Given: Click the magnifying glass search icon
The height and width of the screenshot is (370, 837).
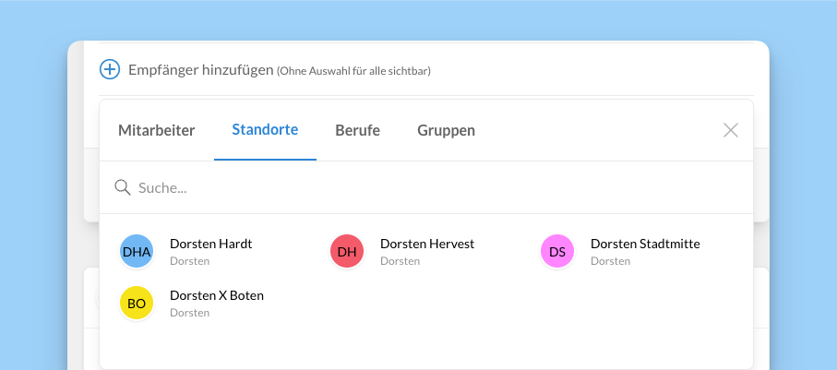Looking at the screenshot, I should 122,187.
